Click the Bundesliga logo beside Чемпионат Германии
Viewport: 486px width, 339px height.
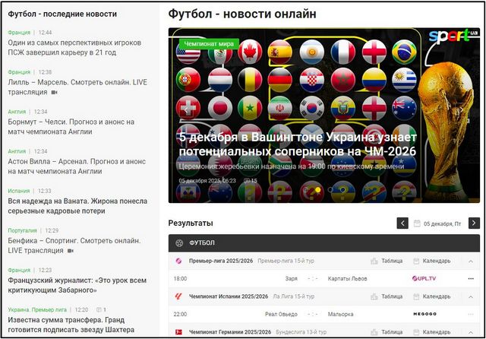pos(179,332)
